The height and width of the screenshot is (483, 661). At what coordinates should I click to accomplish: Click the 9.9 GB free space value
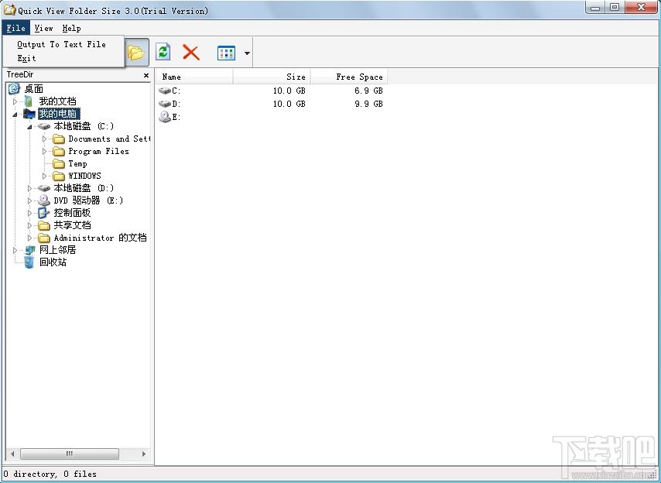(x=369, y=104)
